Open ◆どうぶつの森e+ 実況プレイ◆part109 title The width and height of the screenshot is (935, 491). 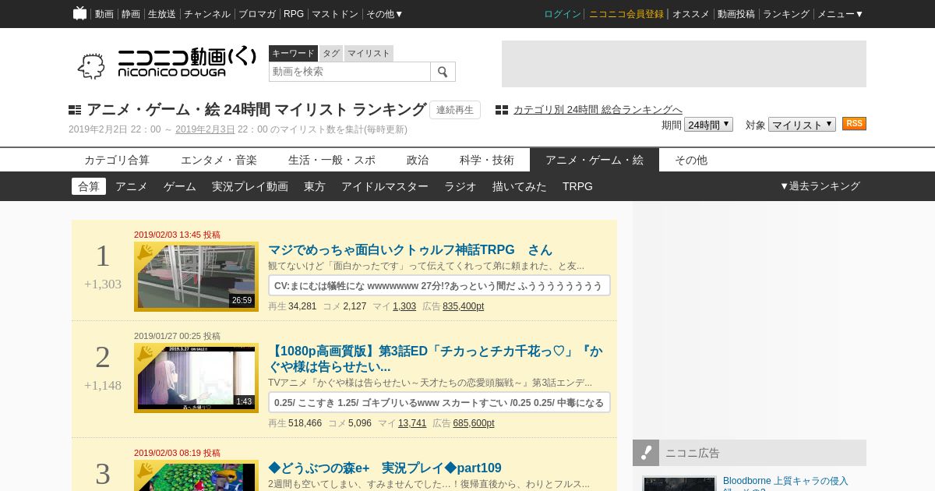pos(385,468)
